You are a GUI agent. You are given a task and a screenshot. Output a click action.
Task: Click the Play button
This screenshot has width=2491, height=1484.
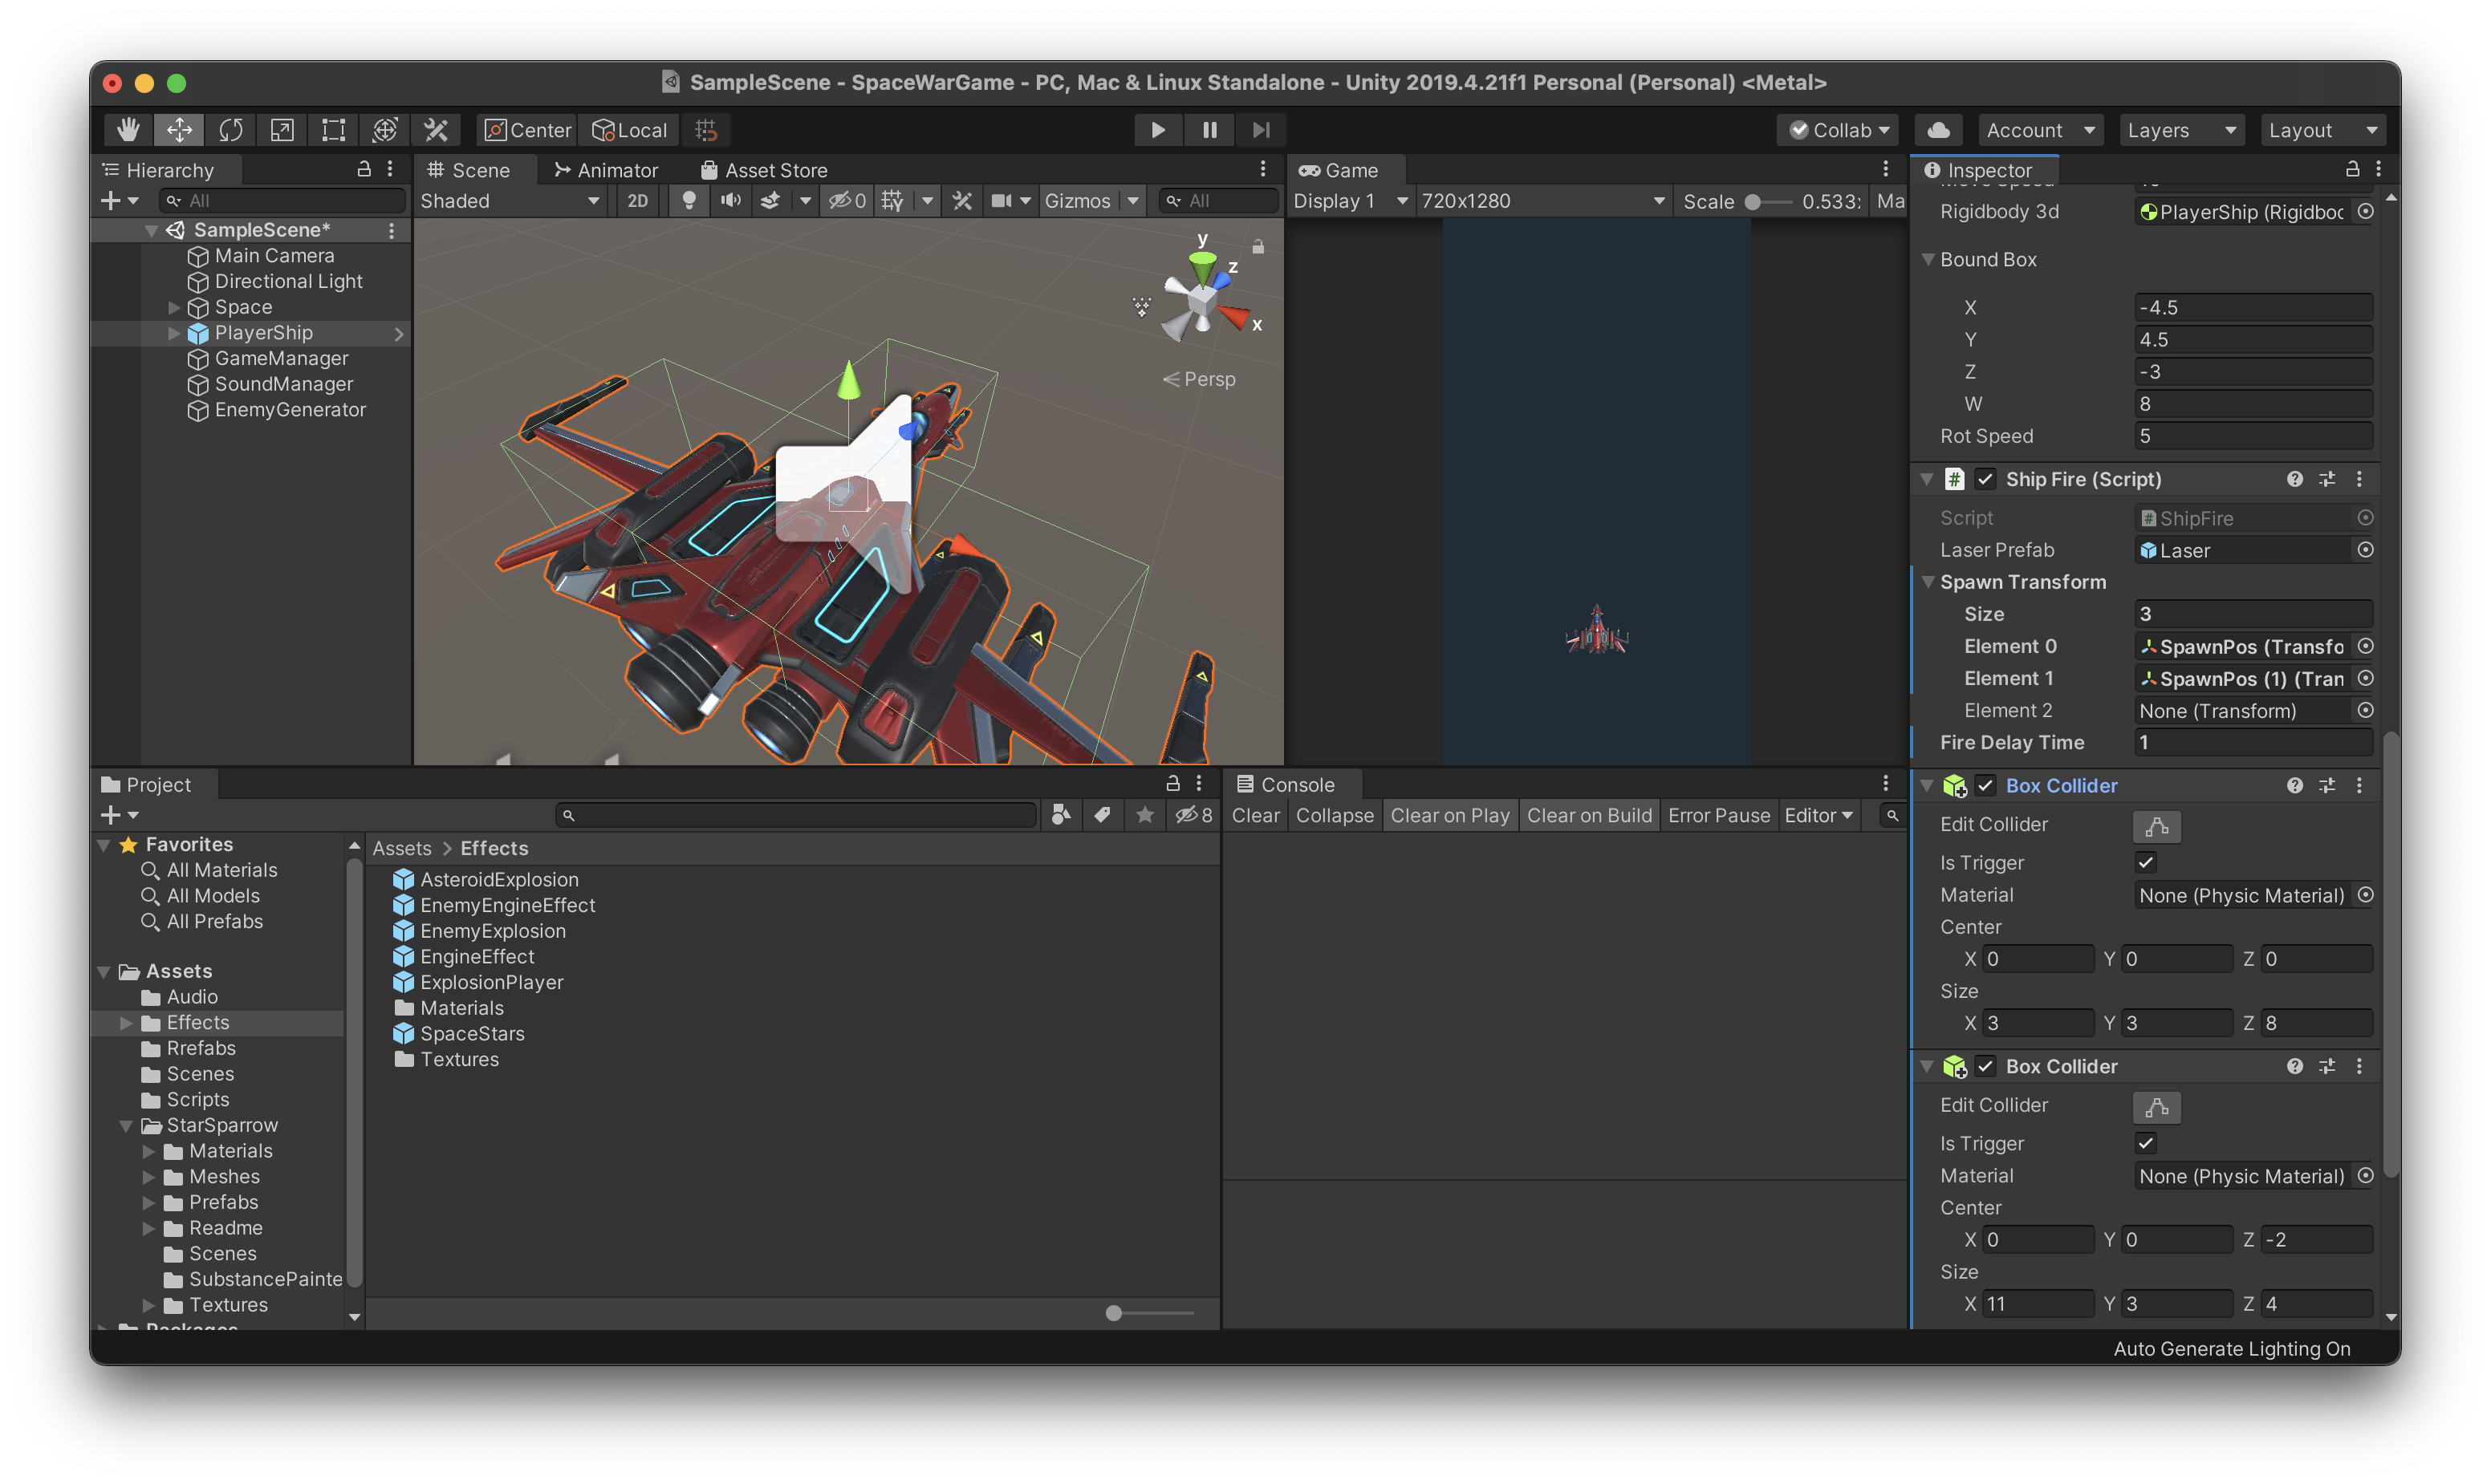click(x=1157, y=130)
